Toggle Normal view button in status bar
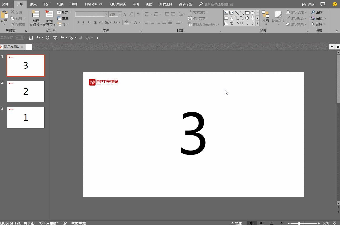Image resolution: width=340 pixels, height=225 pixels. (x=252, y=223)
